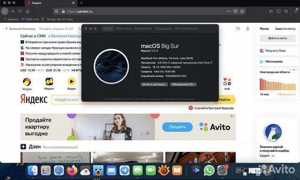Switch to the Обслуживание tab
The width and height of the screenshot is (300, 180).
186,28
